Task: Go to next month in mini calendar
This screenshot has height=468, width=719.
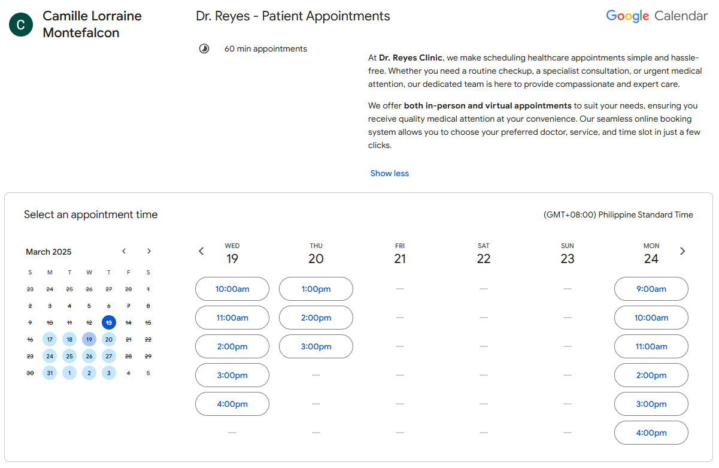Action: coord(149,251)
